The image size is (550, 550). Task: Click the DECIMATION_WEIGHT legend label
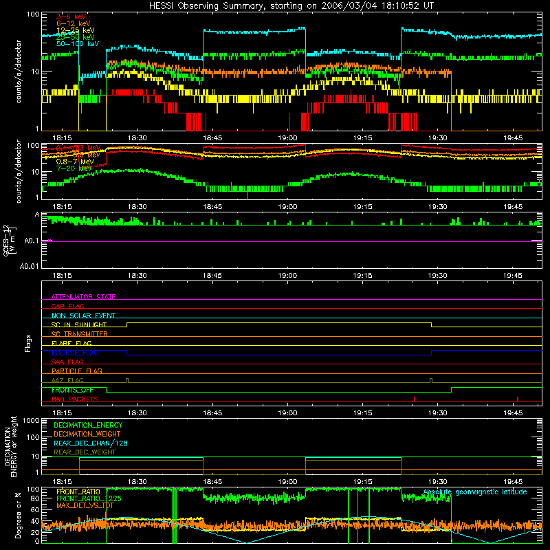pos(87,434)
